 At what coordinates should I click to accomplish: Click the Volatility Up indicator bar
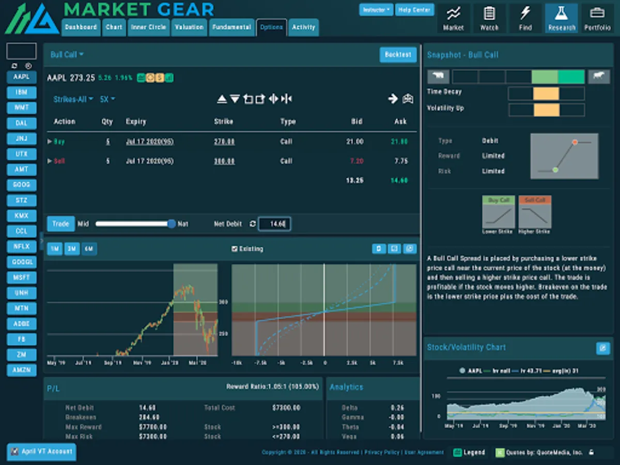tap(546, 110)
